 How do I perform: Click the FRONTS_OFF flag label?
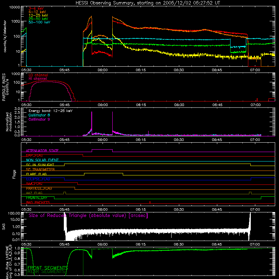(37, 198)
